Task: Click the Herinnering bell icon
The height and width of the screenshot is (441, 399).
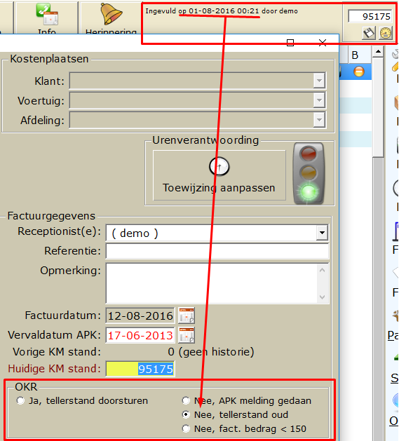Action: [111, 14]
